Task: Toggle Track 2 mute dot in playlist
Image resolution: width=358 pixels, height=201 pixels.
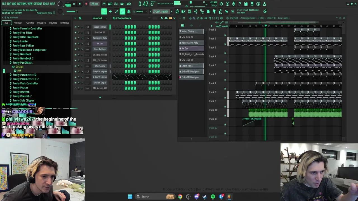Action: 225,44
